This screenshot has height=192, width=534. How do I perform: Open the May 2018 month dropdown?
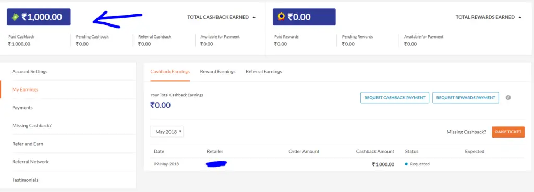point(167,132)
